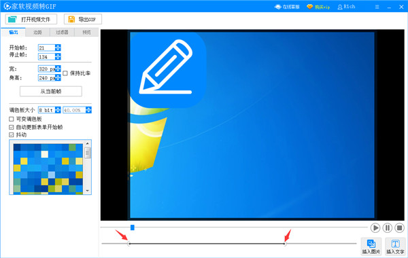The height and width of the screenshot is (258, 408).
Task: Switch to the 过滤器 tab
Action: (x=62, y=32)
